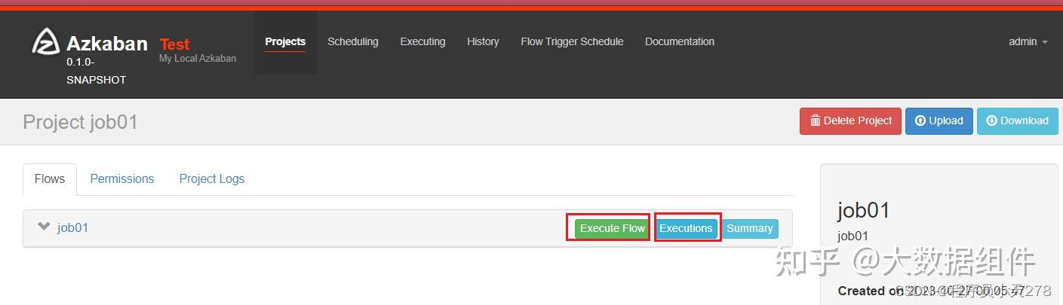
Task: Switch to the Permissions tab
Action: tap(121, 178)
